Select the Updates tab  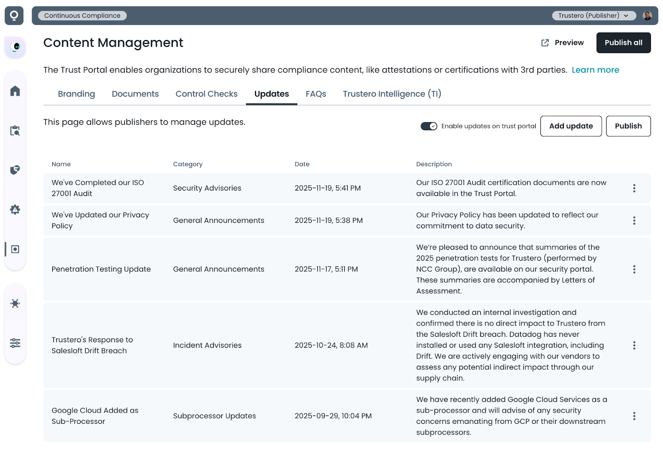tap(271, 94)
